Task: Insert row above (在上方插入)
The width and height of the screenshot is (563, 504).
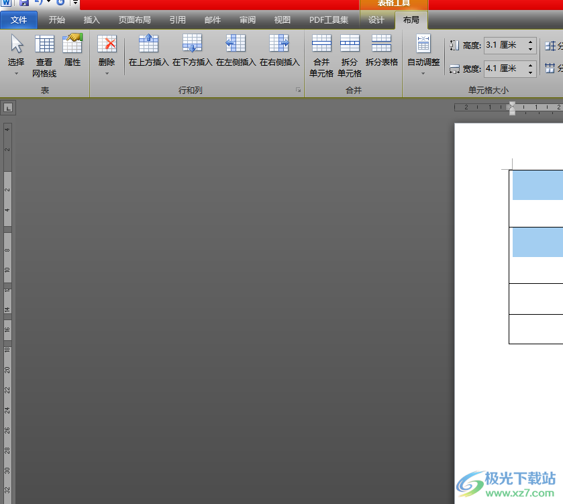Action: 149,50
